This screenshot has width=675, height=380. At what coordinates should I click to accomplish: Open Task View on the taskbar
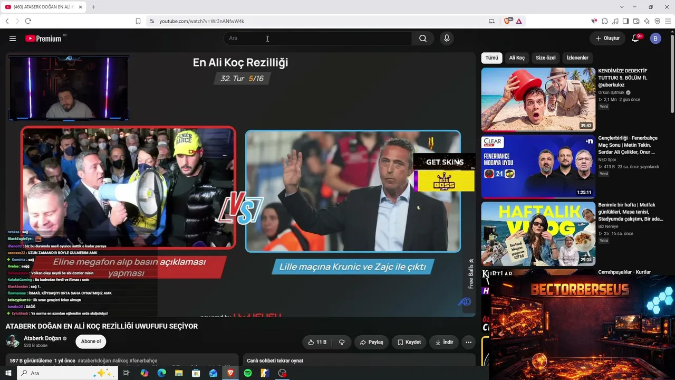coord(127,373)
